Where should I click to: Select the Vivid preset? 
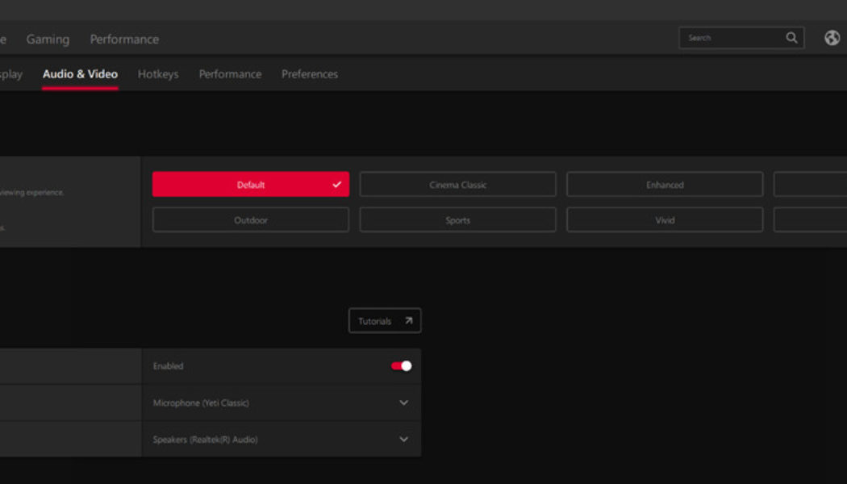pyautogui.click(x=665, y=219)
